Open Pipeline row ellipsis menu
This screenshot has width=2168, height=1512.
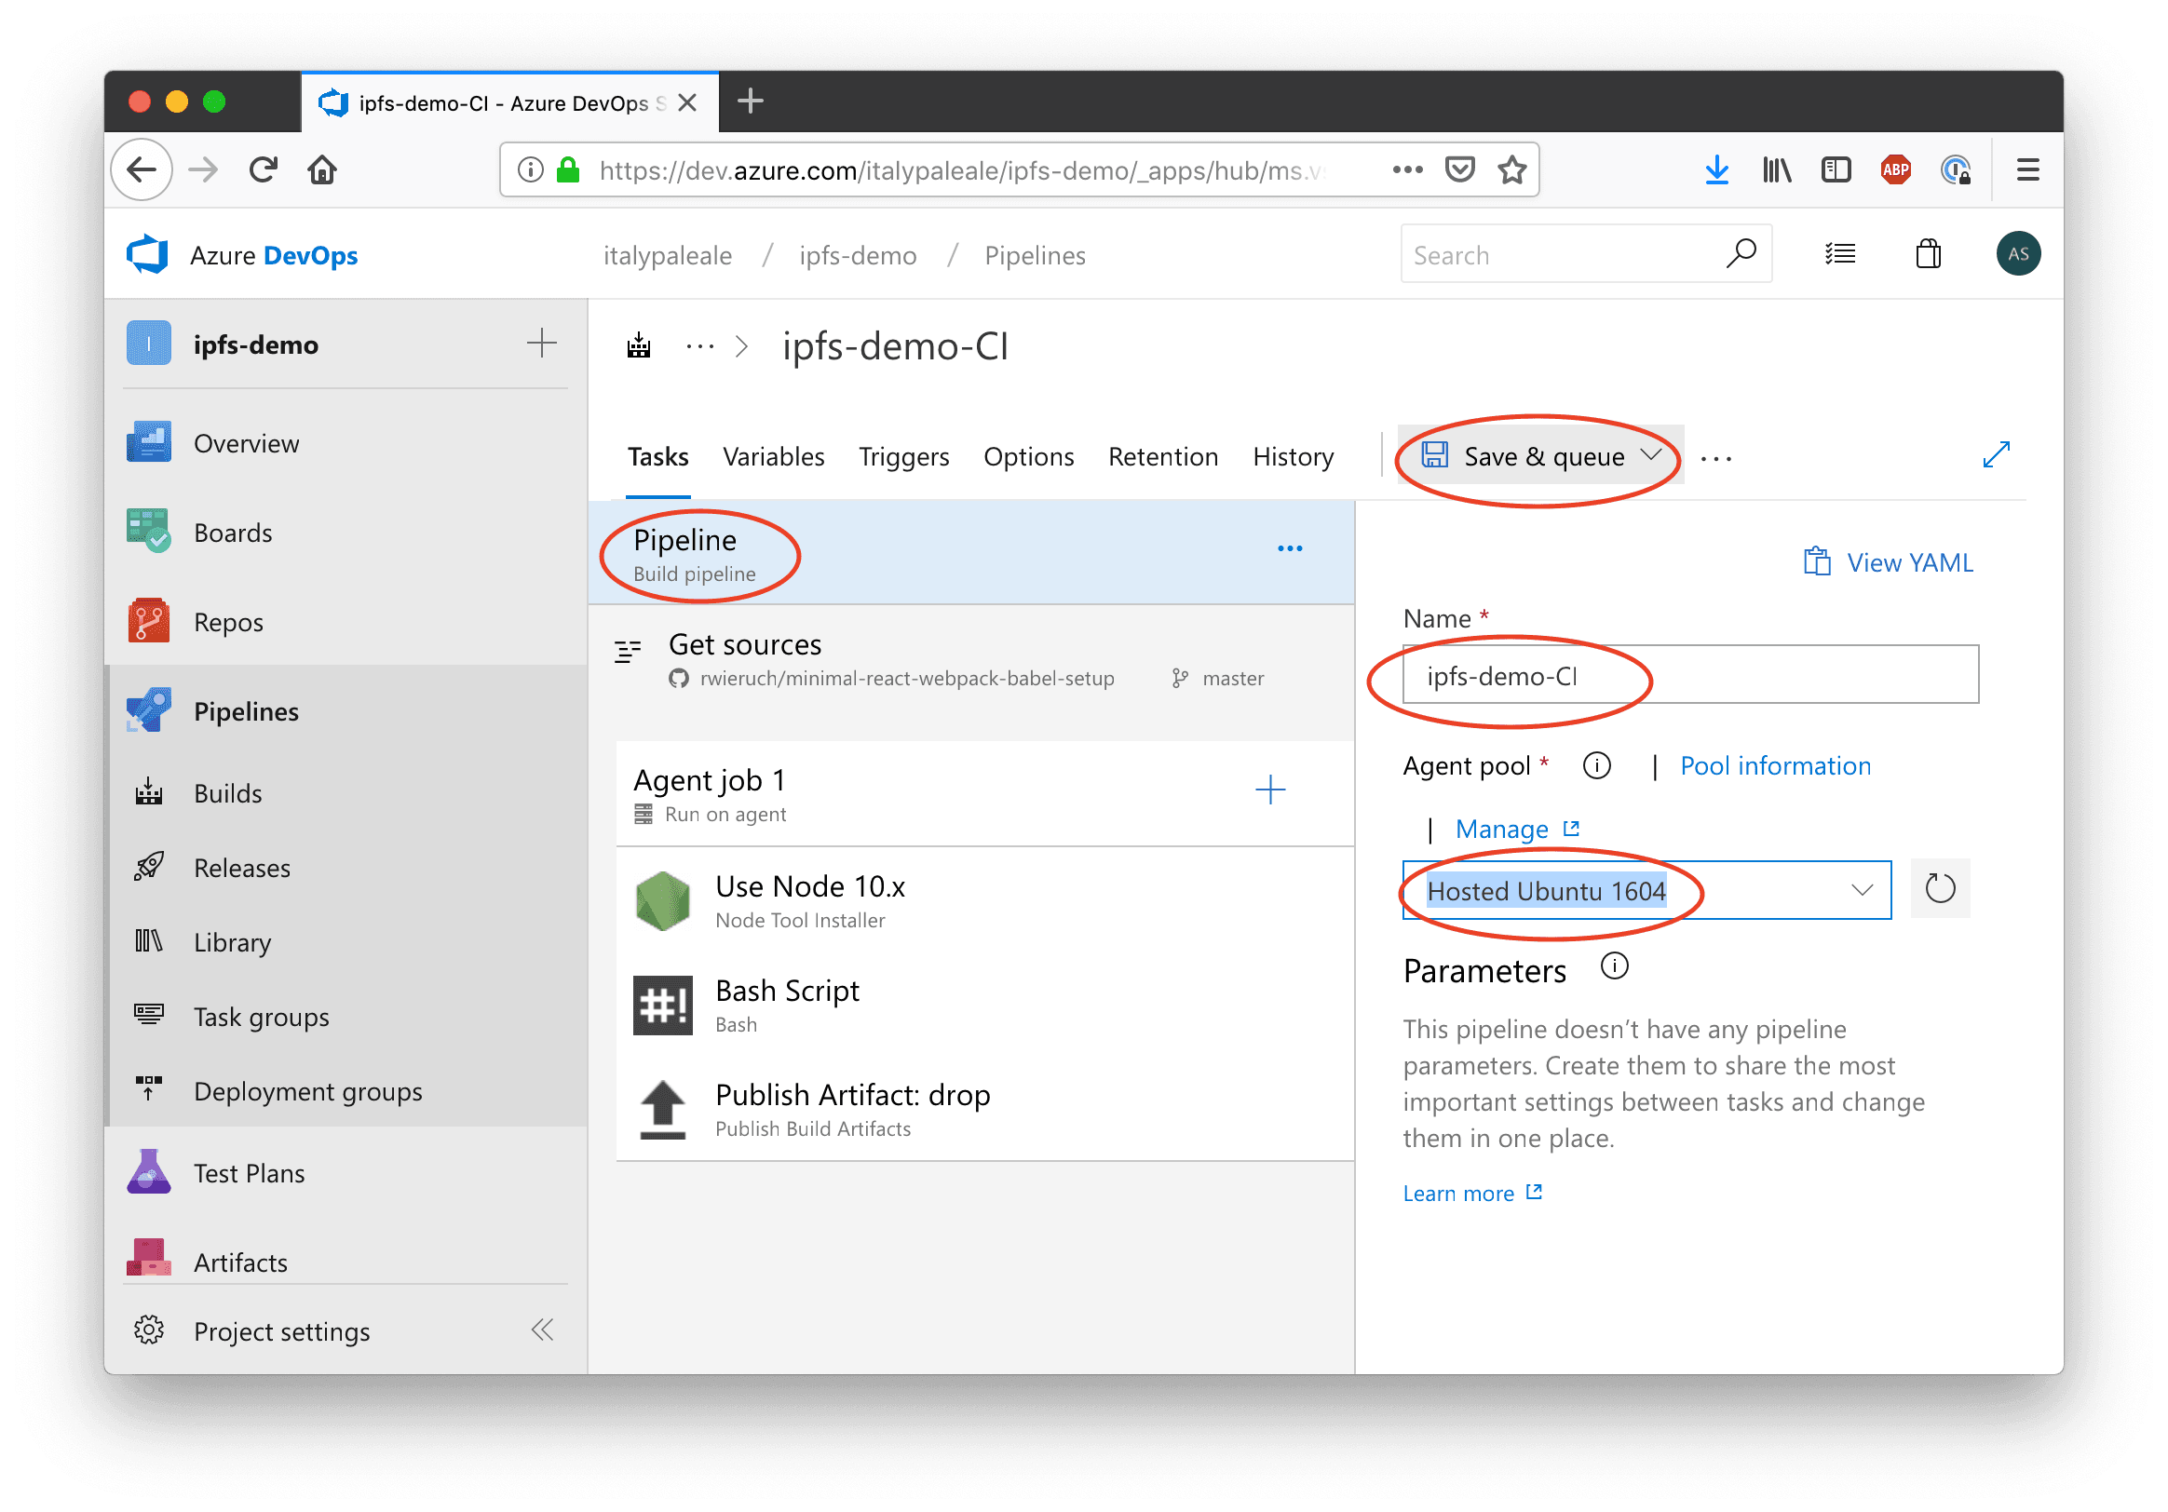[x=1290, y=549]
